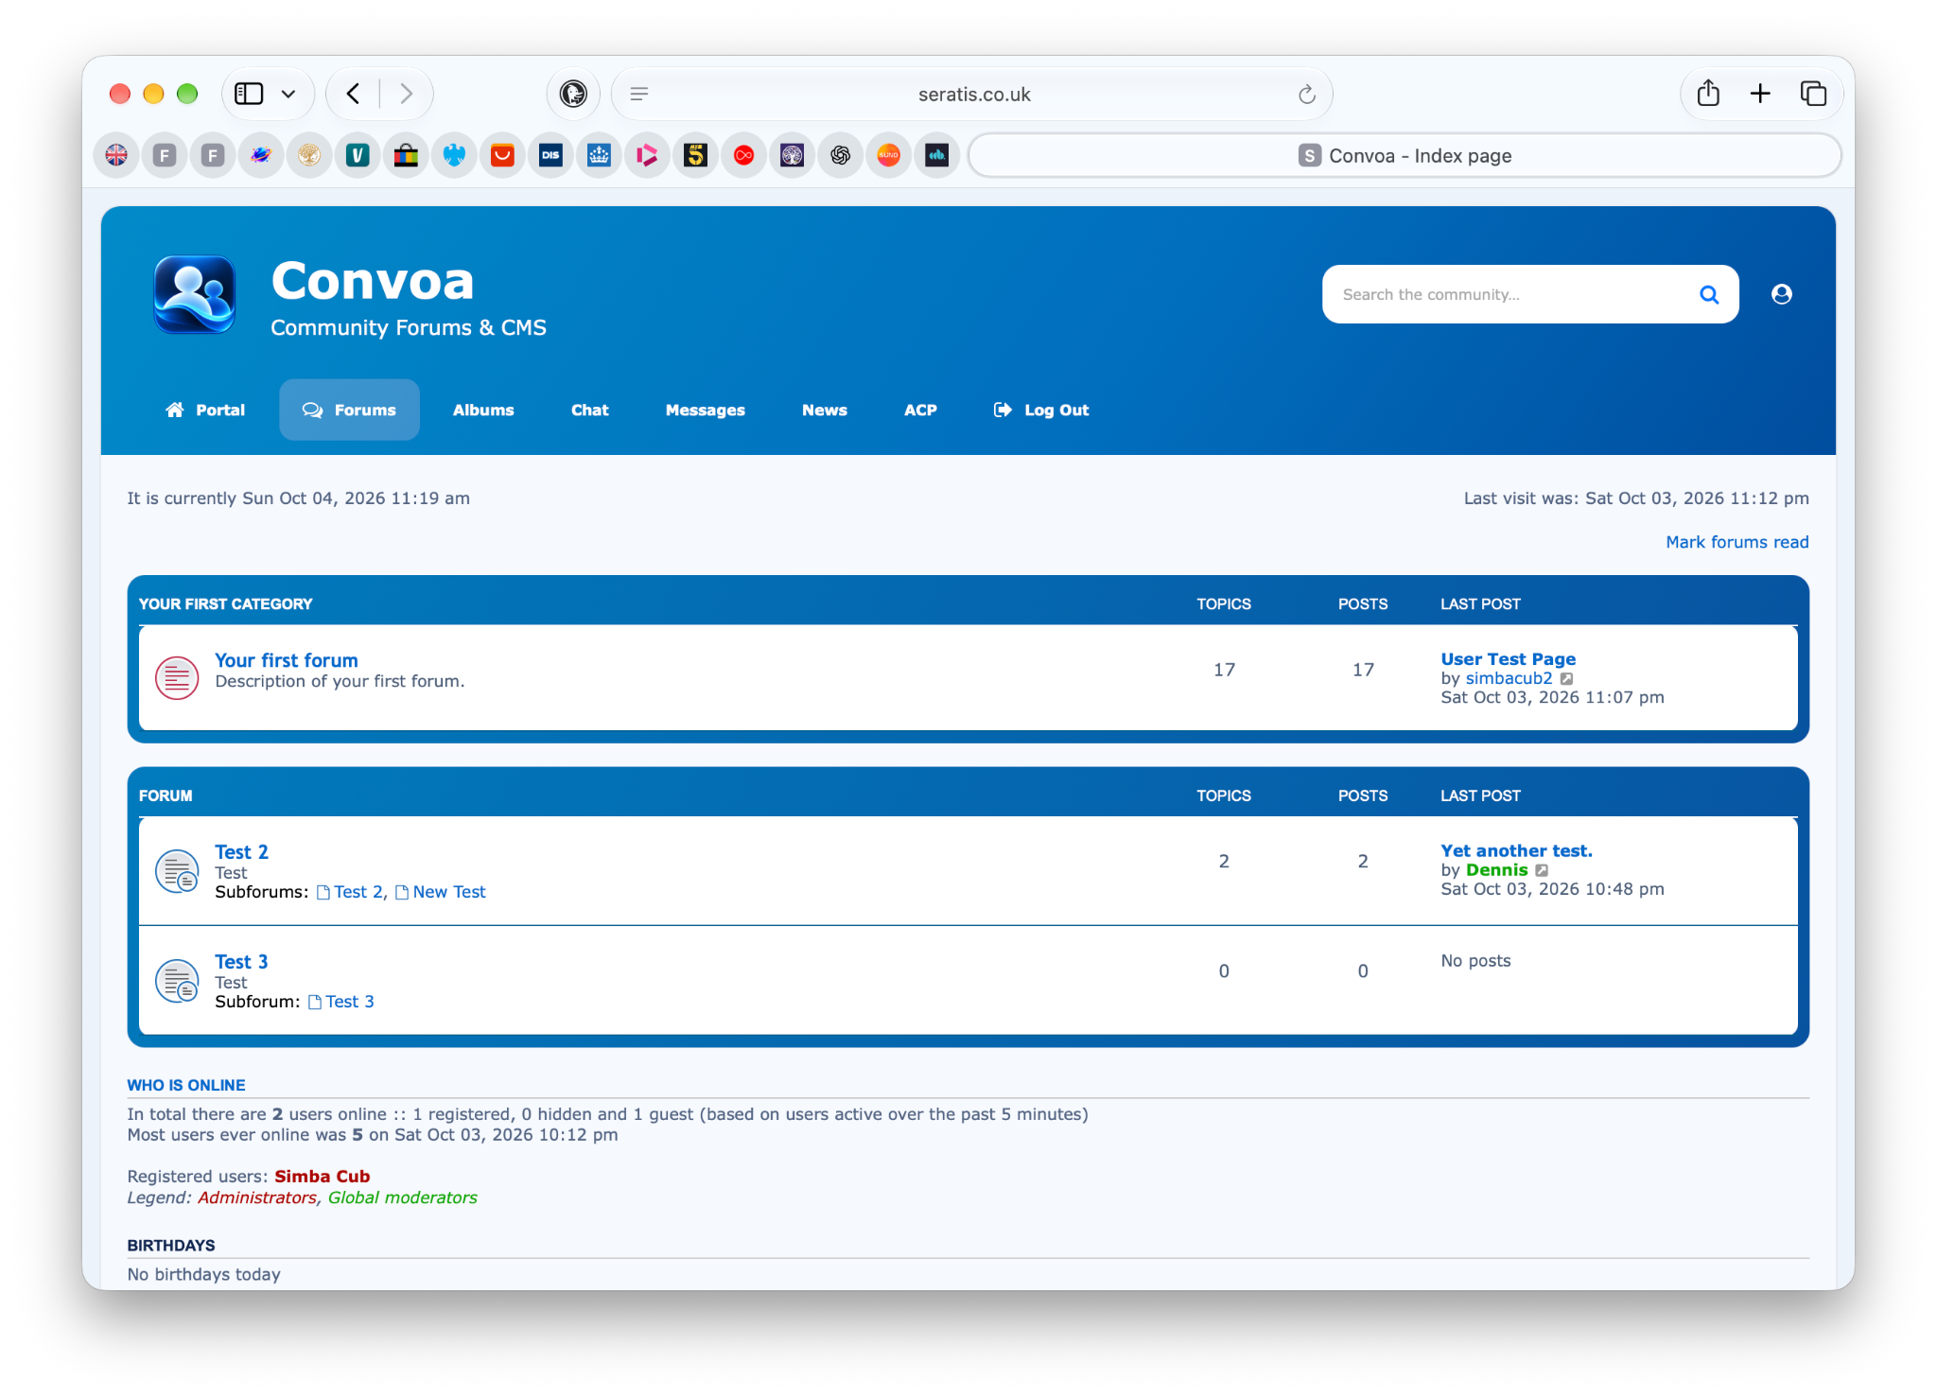Expand the sidebar dropdown chevron
Image resolution: width=1937 pixels, height=1398 pixels.
pyautogui.click(x=288, y=94)
